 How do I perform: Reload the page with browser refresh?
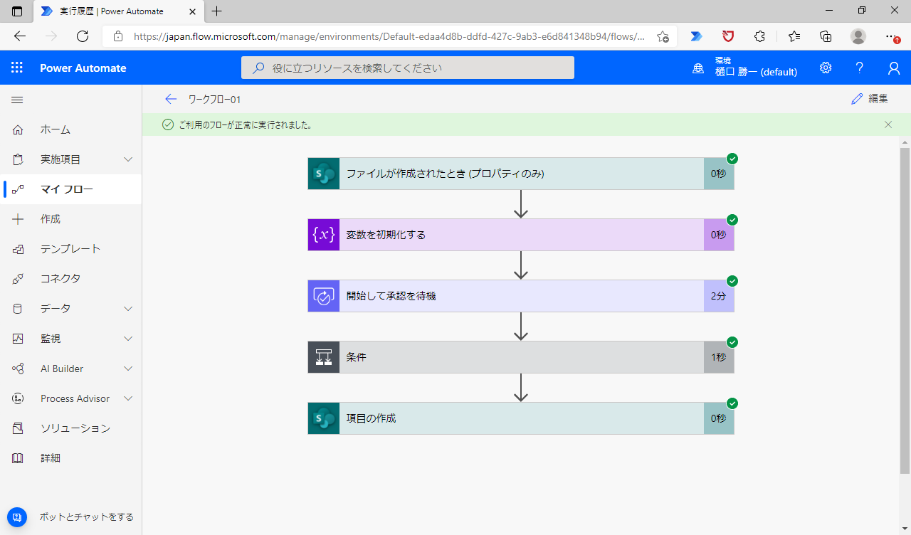coord(83,36)
